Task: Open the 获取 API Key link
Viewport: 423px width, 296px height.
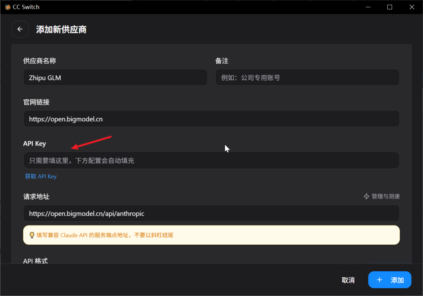Action: [x=41, y=176]
